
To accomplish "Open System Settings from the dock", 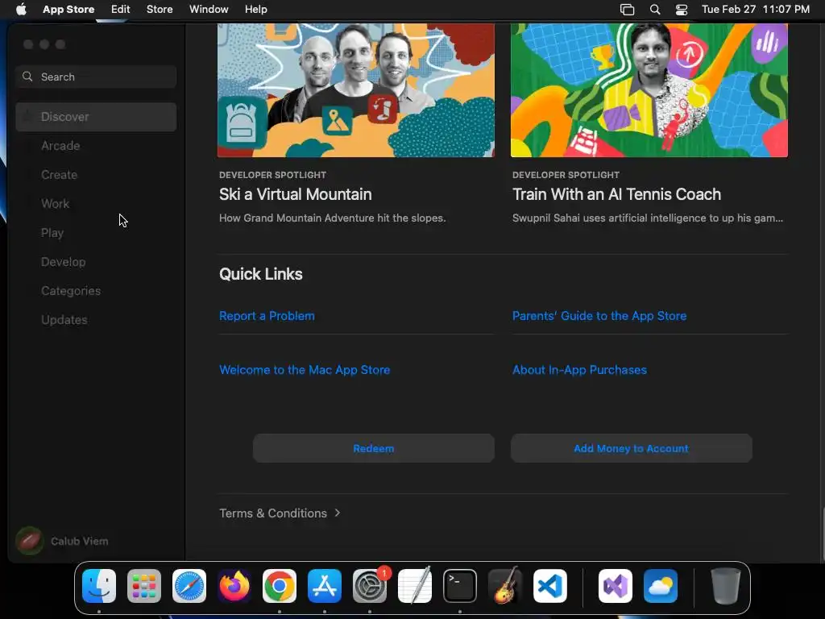I will 370,586.
